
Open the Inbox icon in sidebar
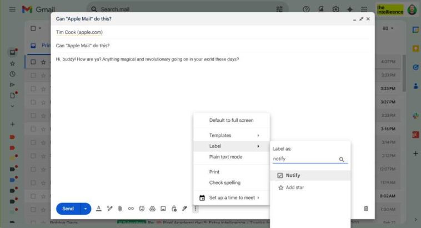coord(12,52)
